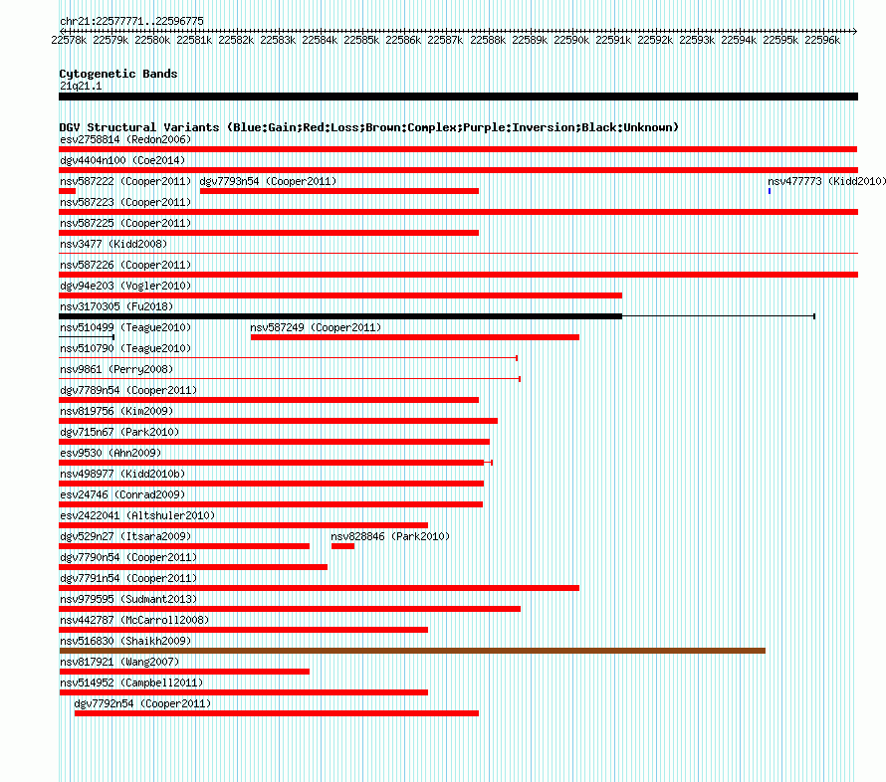Select the dgv4404n100 (Coe2014) label
Viewport: 886px width, 782px height.
tap(122, 160)
